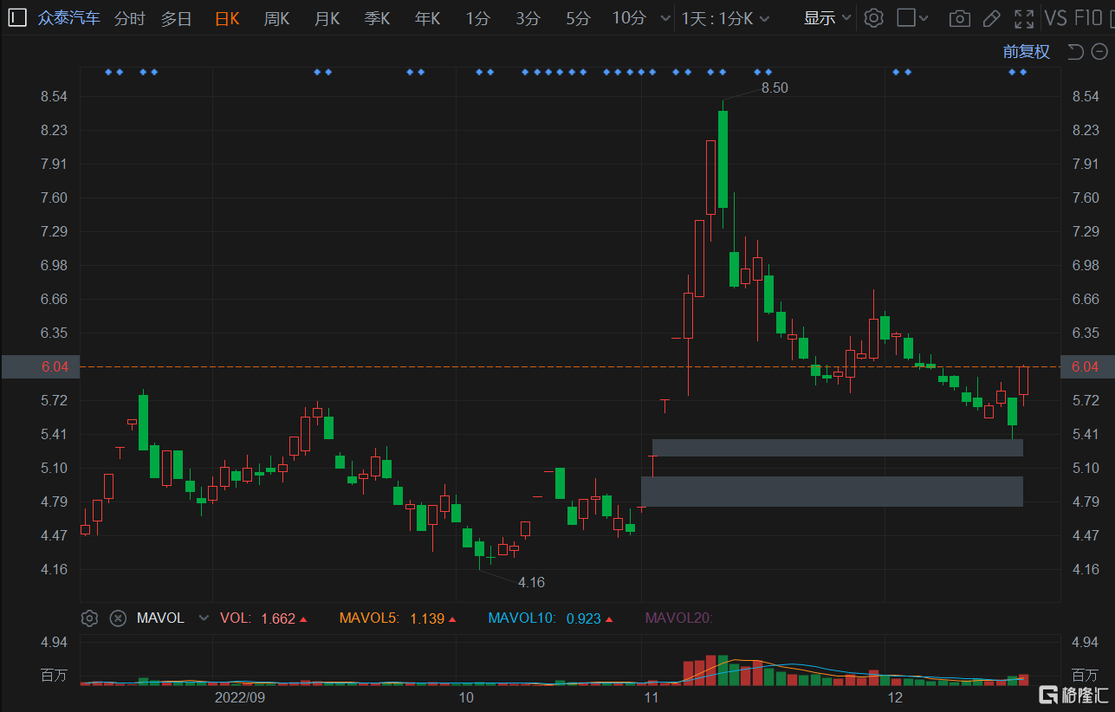The height and width of the screenshot is (712, 1115).
Task: Click the 8.50 high price label
Action: click(775, 87)
